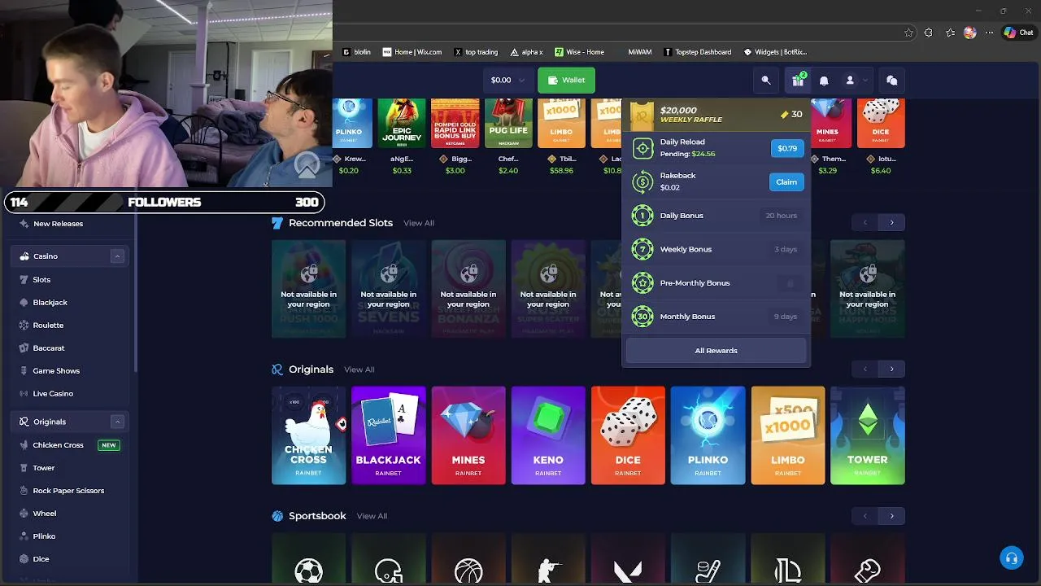Click the green Wallet button
Image resolution: width=1041 pixels, height=586 pixels.
point(566,80)
